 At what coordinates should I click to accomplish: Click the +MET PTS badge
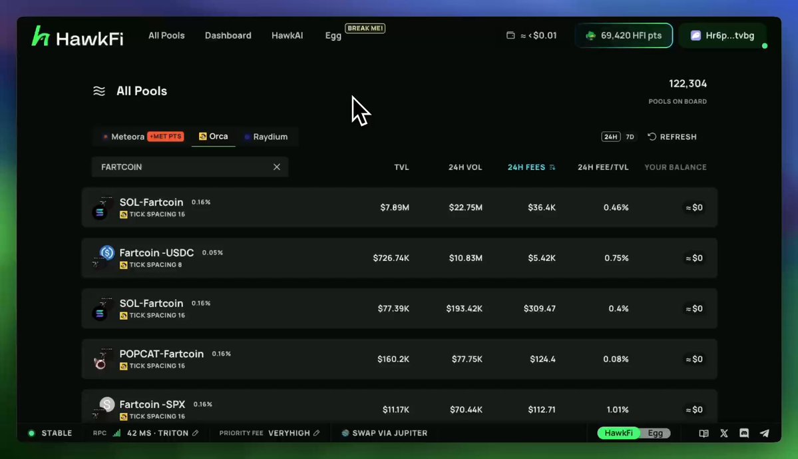point(166,137)
